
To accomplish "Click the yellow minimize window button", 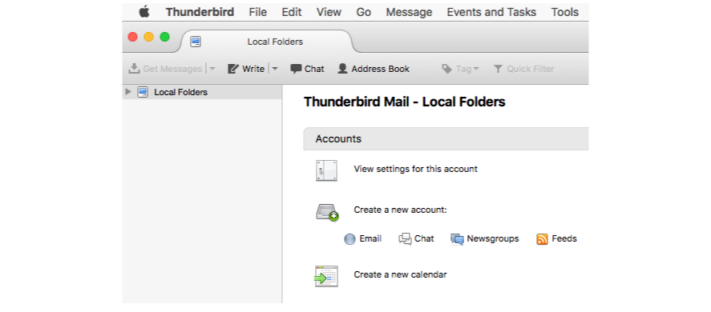I will [x=149, y=37].
